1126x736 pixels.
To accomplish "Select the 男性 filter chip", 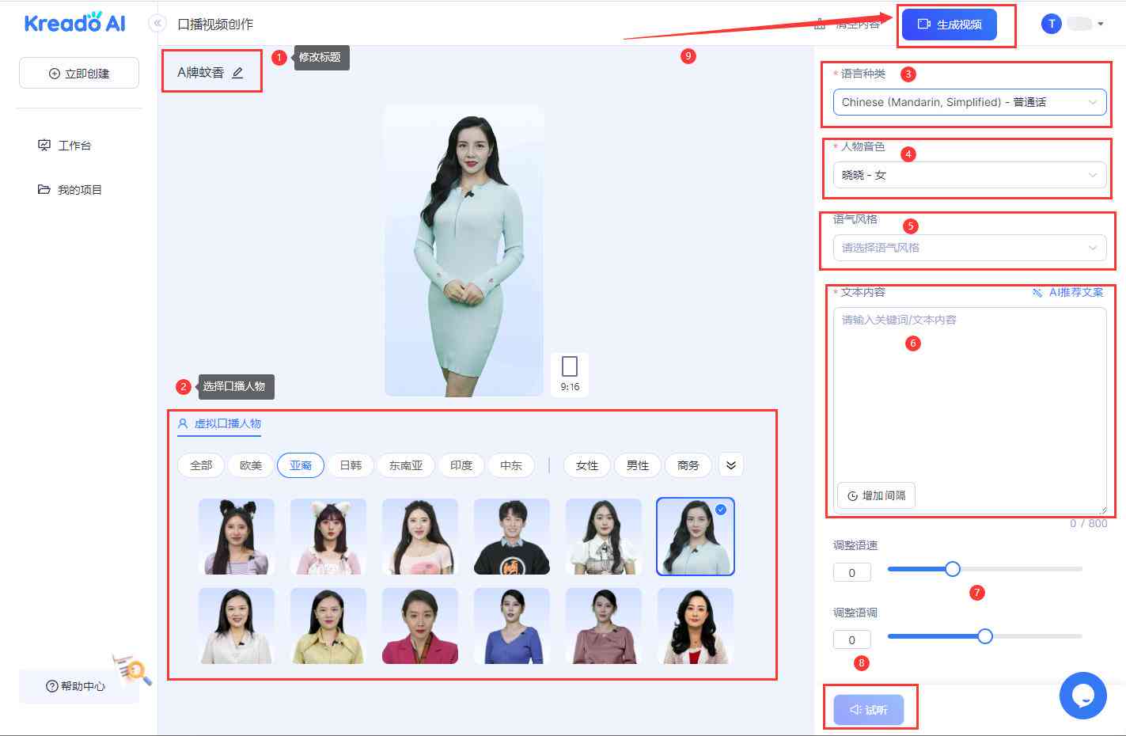I will point(638,465).
